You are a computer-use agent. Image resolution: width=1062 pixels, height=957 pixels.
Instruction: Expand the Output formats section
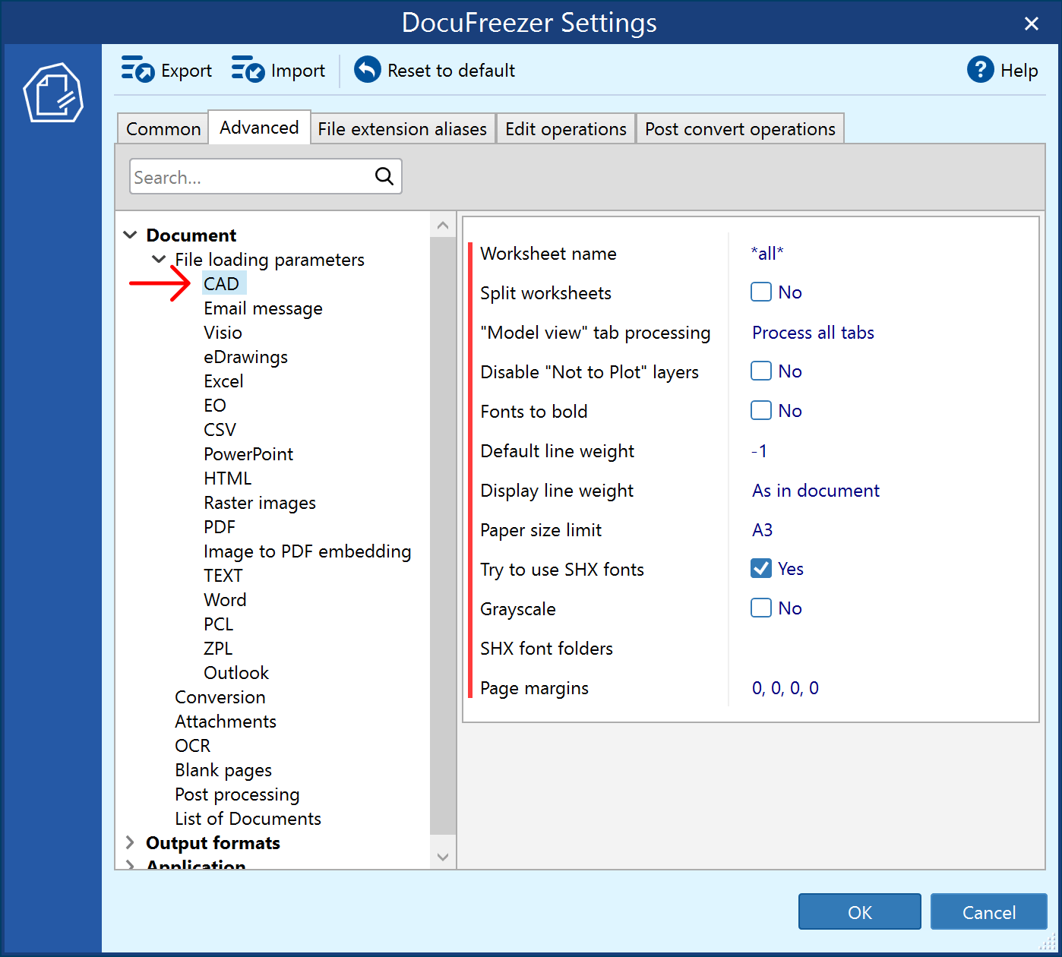(129, 842)
